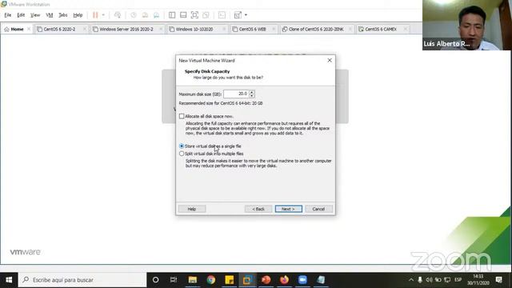
Task: Open the Edit menu
Action: point(21,15)
